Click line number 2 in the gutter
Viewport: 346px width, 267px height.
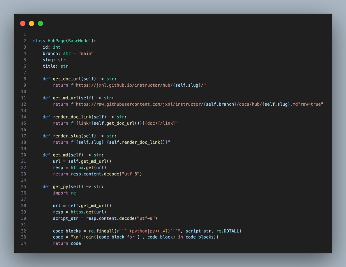(x=25, y=41)
